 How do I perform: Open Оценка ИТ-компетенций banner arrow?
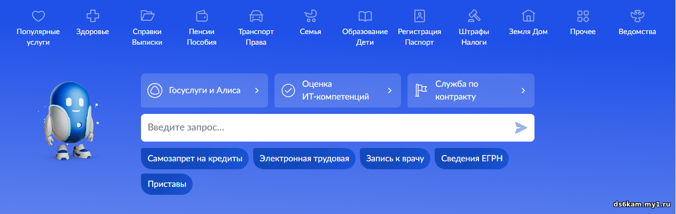coord(390,90)
